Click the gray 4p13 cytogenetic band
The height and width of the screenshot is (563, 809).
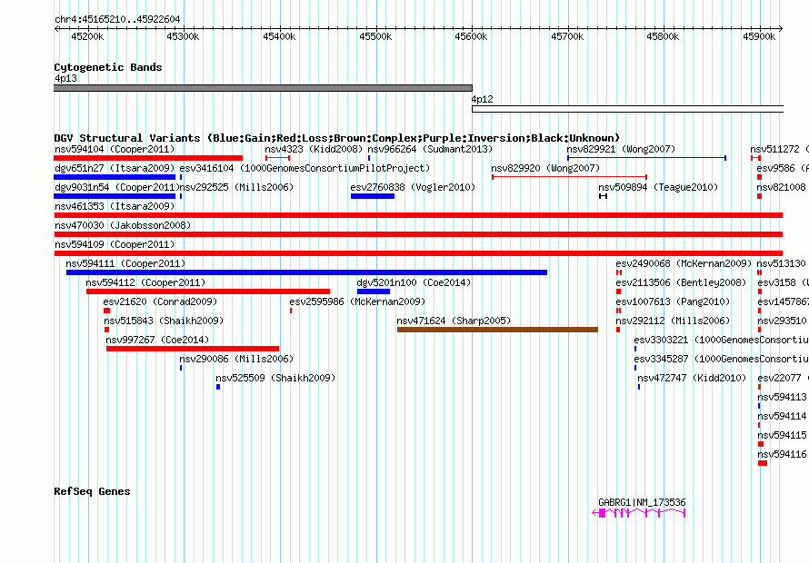pos(263,88)
